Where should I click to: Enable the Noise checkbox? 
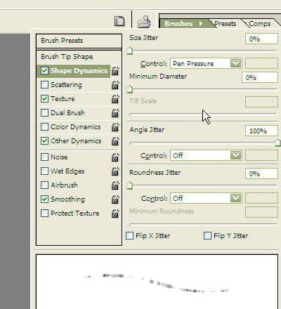click(44, 157)
